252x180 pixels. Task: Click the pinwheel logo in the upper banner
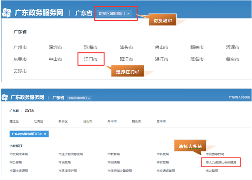[7, 13]
